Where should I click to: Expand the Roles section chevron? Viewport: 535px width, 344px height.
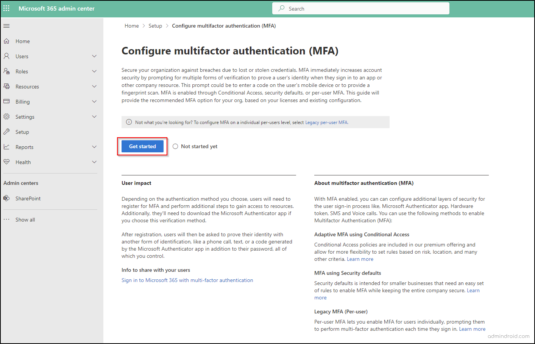point(94,71)
